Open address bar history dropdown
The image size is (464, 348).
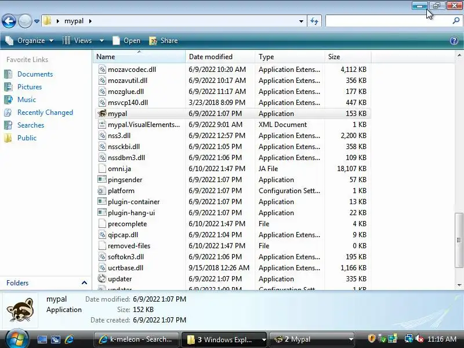coord(301,21)
